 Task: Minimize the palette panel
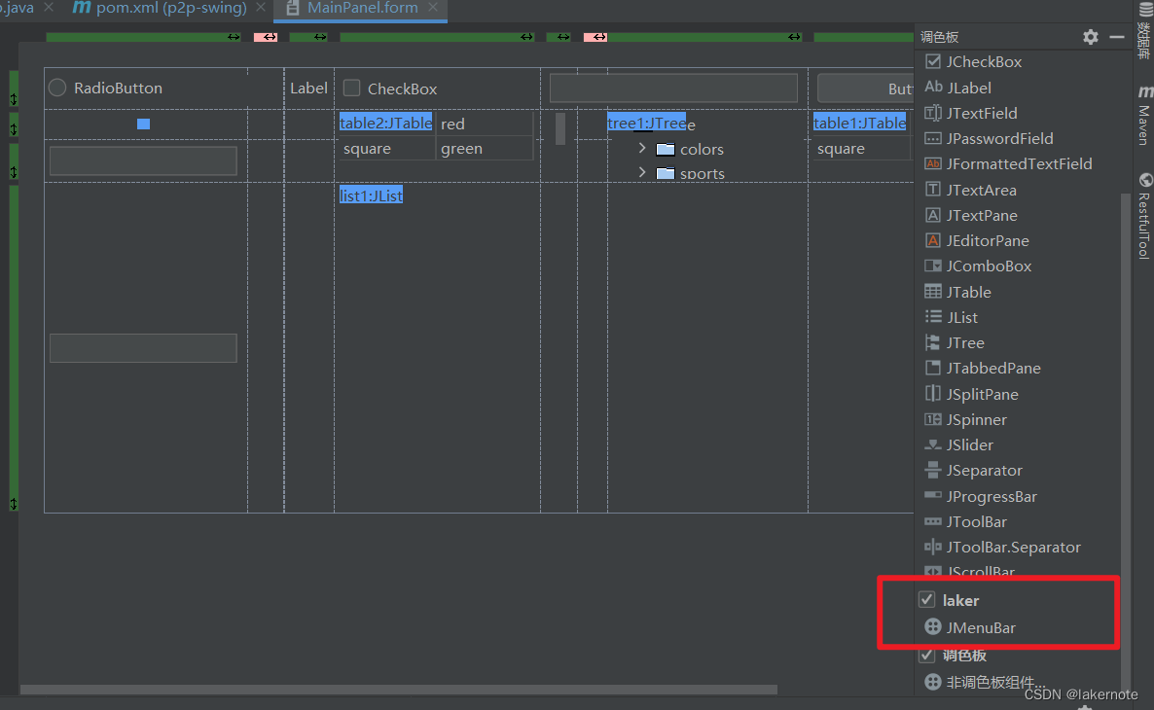[1117, 37]
